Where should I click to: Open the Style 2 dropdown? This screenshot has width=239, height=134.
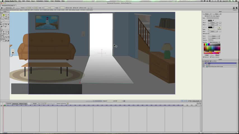click(214, 38)
